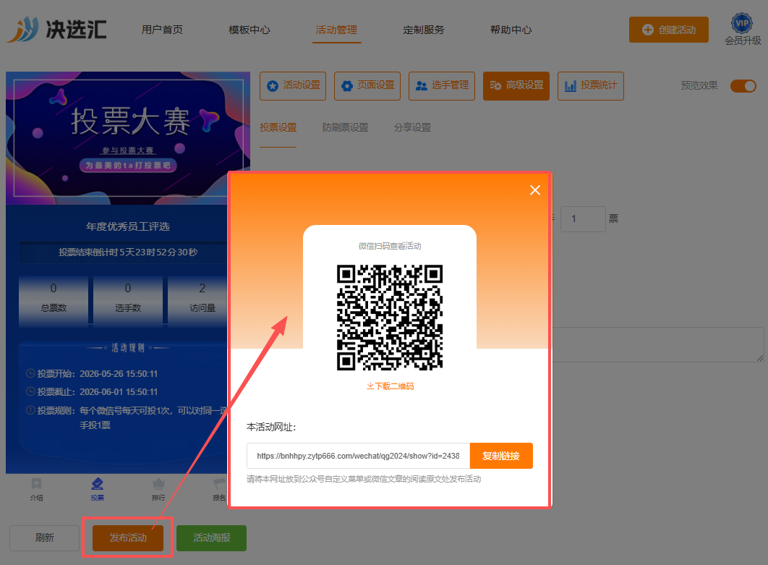Screen dimensions: 768x565
Task: Click the vote count input showing 1
Action: (583, 219)
